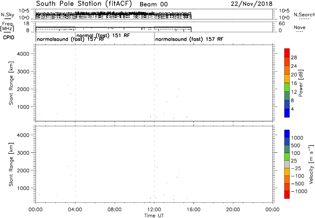Click the "16" power colorbar tick label
The image size is (315, 218).
[294, 83]
